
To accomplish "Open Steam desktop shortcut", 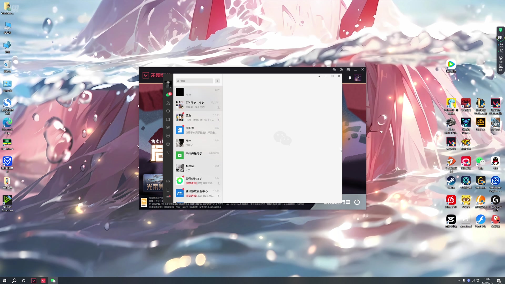I will pos(451,182).
